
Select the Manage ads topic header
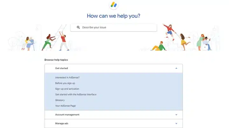click(62, 123)
